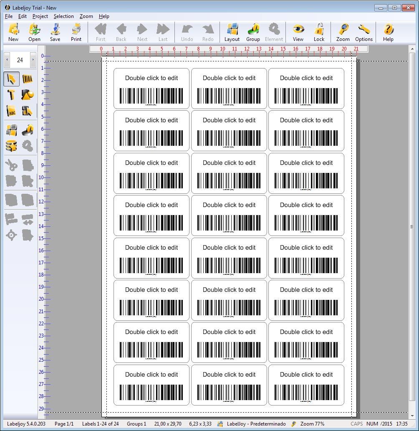Undo the last action
This screenshot has height=431, width=419.
pos(187,32)
